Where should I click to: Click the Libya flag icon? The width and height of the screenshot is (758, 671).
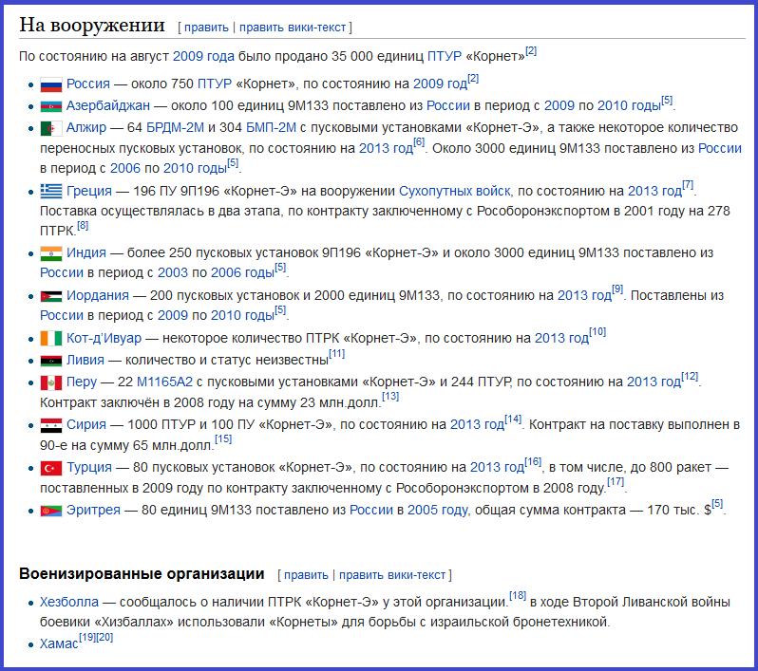pos(50,361)
